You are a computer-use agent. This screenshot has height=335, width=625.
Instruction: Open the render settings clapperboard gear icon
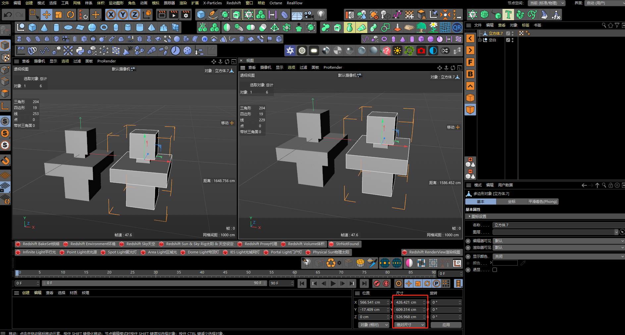[186, 15]
